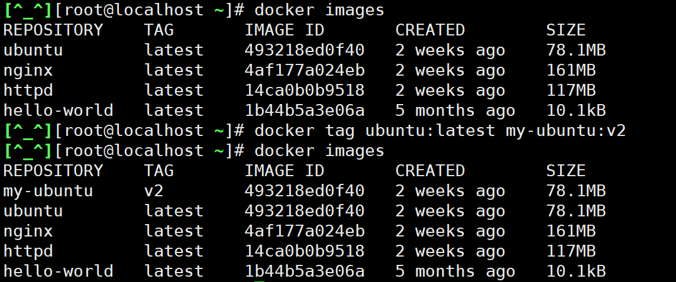676x282 pixels.
Task: Click the v2 tag value
Action: (154, 191)
